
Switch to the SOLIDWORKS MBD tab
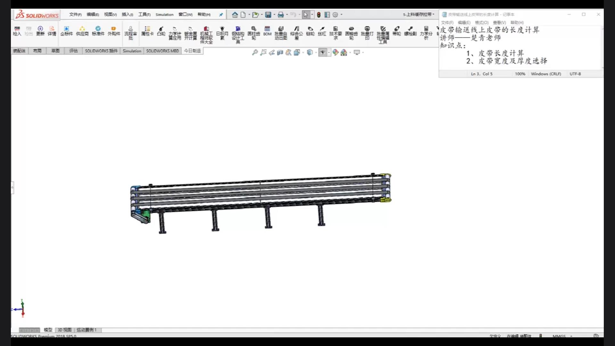coord(162,51)
